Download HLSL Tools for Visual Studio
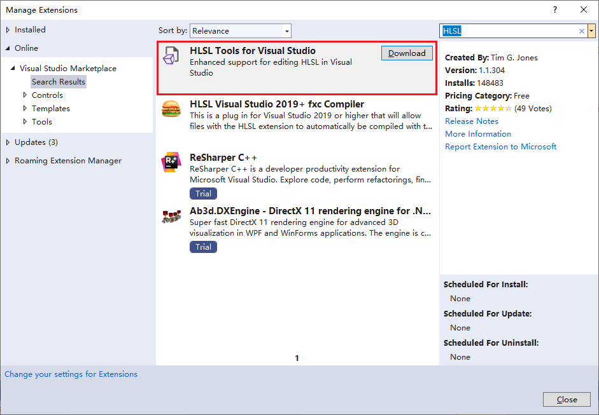Image resolution: width=599 pixels, height=415 pixels. tap(407, 53)
